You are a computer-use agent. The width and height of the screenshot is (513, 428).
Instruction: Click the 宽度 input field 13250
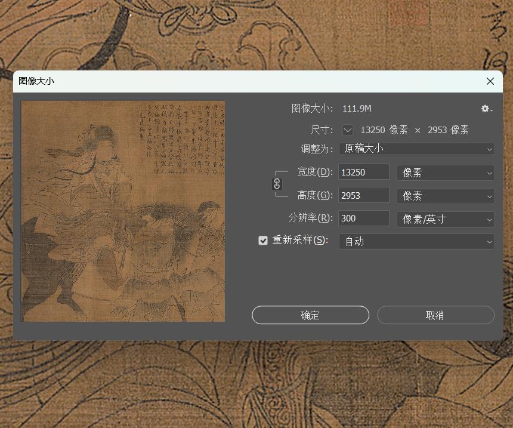[364, 172]
